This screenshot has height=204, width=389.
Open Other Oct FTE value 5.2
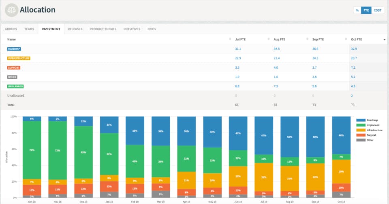click(x=353, y=77)
